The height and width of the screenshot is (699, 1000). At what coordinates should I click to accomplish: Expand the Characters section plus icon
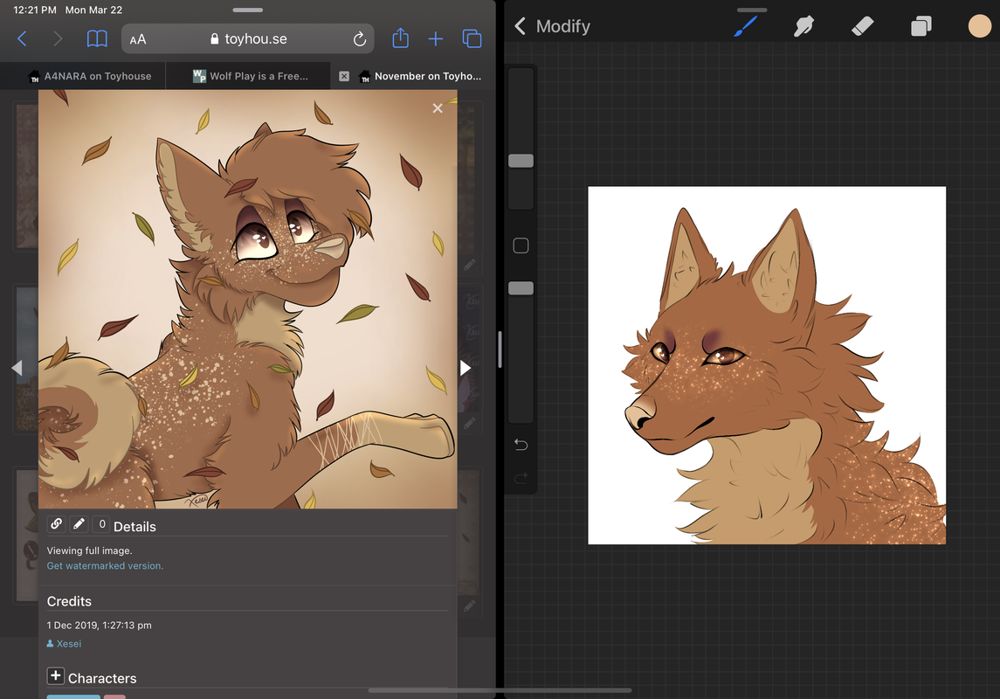tap(56, 675)
